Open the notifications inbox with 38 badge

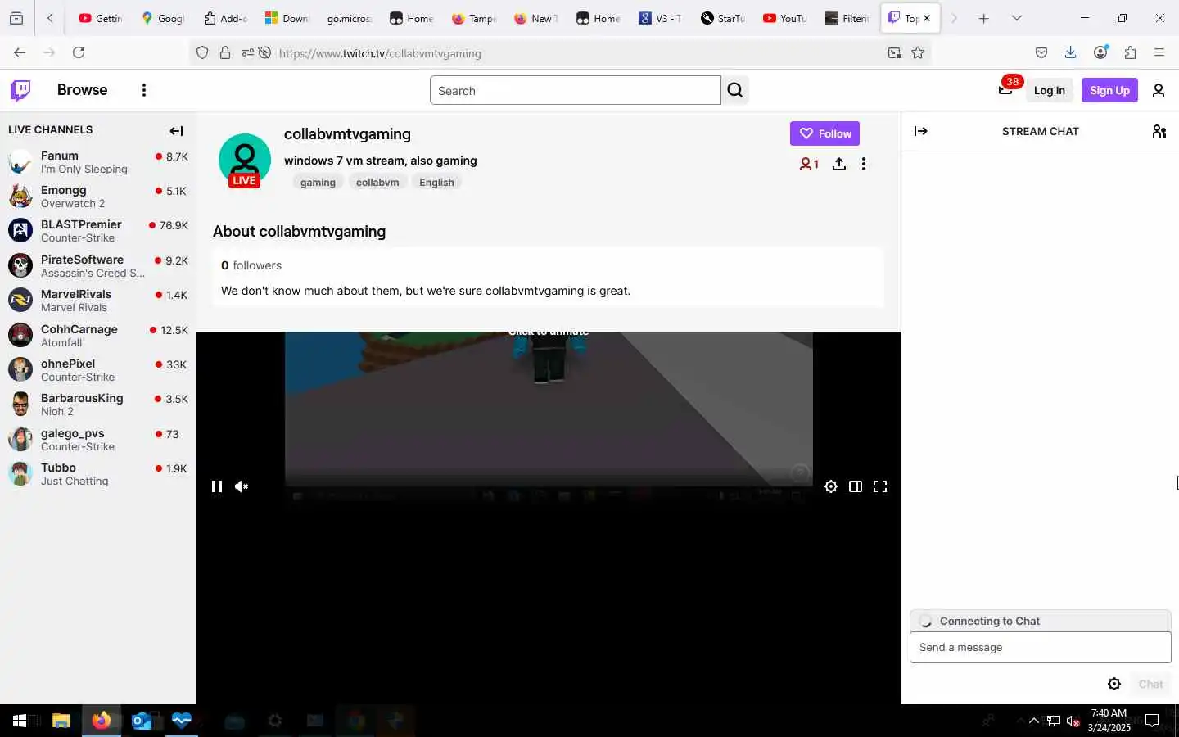coord(1005,89)
